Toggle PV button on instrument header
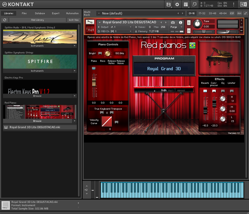This screenshot has width=249, height=214. tap(242, 31)
